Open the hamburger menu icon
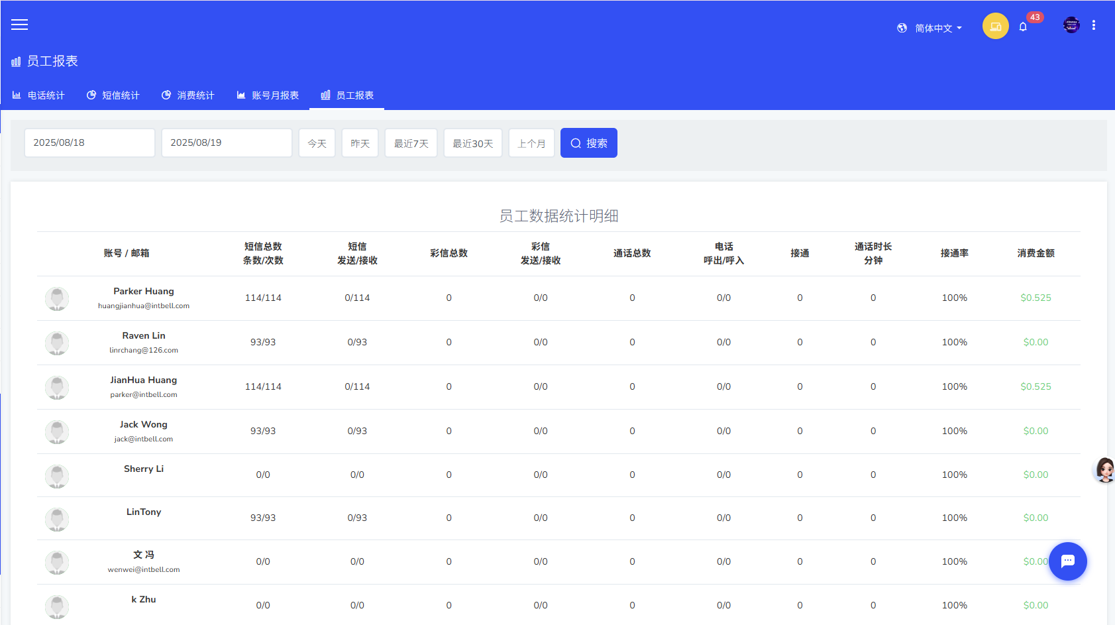The width and height of the screenshot is (1115, 625). 20,25
